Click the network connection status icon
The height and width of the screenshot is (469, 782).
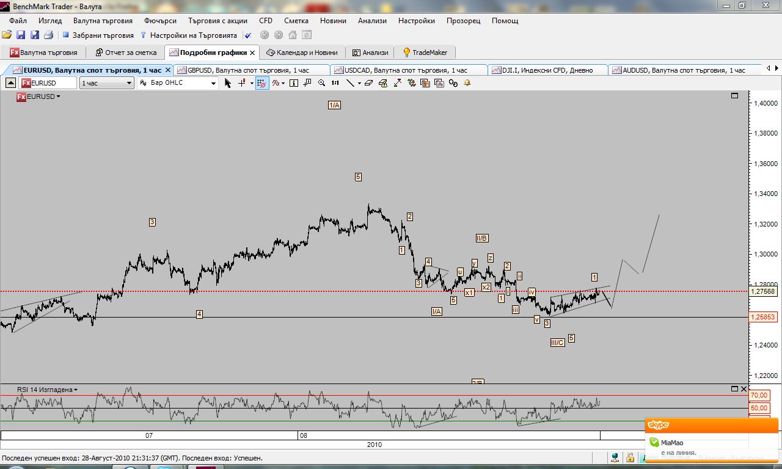pos(615,457)
